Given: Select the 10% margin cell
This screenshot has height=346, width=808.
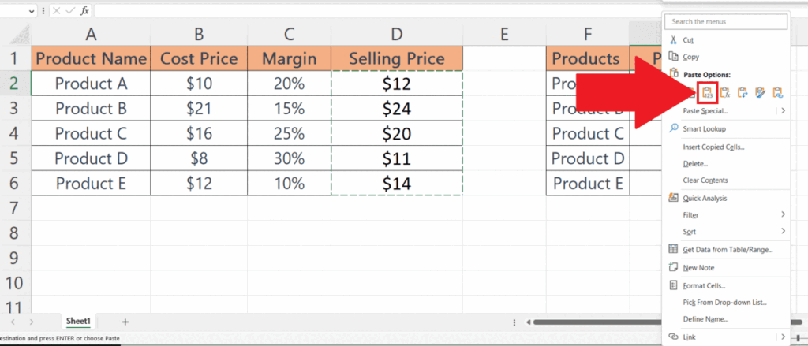Looking at the screenshot, I should pos(289,184).
